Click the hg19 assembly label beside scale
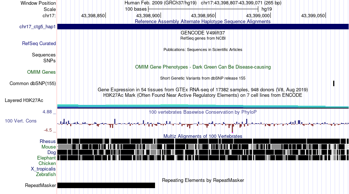The height and width of the screenshot is (194, 349). click(267, 9)
